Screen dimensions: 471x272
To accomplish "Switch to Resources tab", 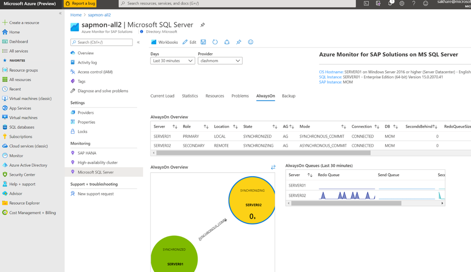I will click(x=215, y=96).
